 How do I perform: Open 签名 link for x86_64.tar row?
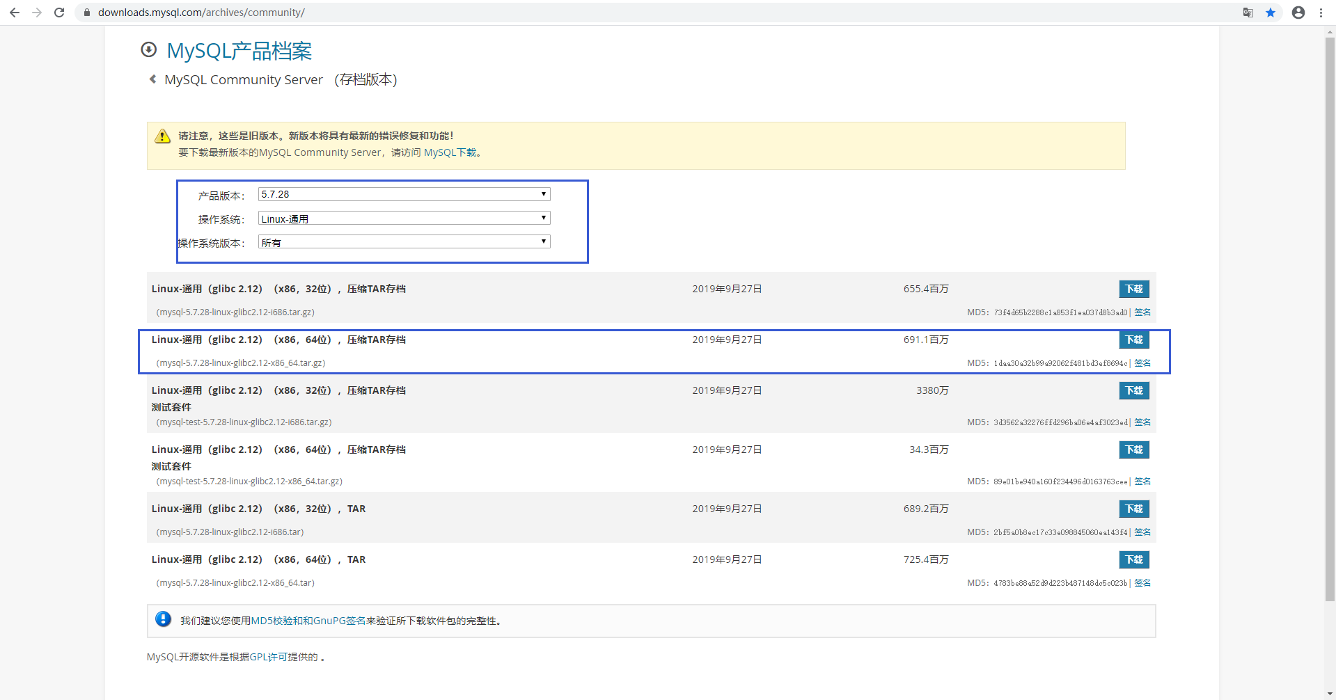[x=1142, y=583]
